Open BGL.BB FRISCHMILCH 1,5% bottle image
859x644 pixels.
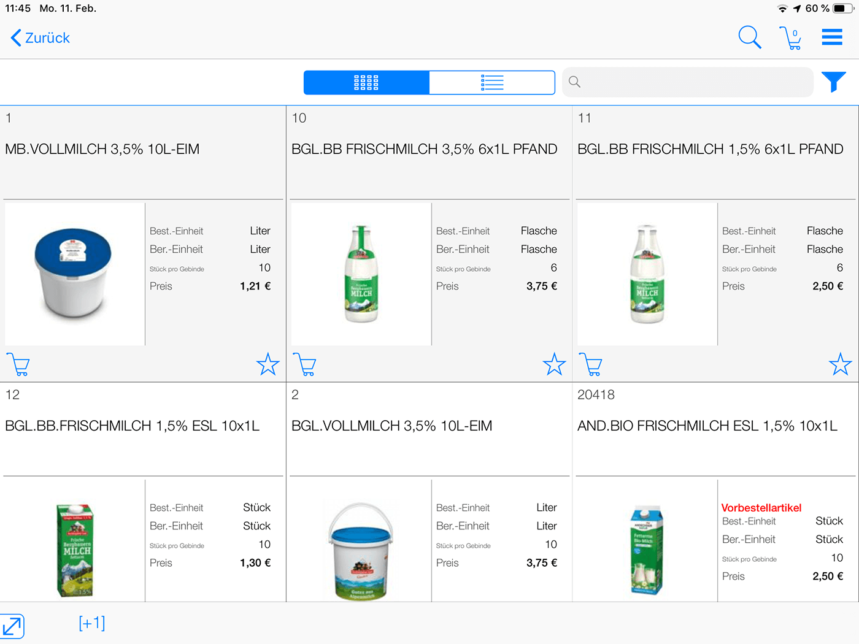[647, 274]
